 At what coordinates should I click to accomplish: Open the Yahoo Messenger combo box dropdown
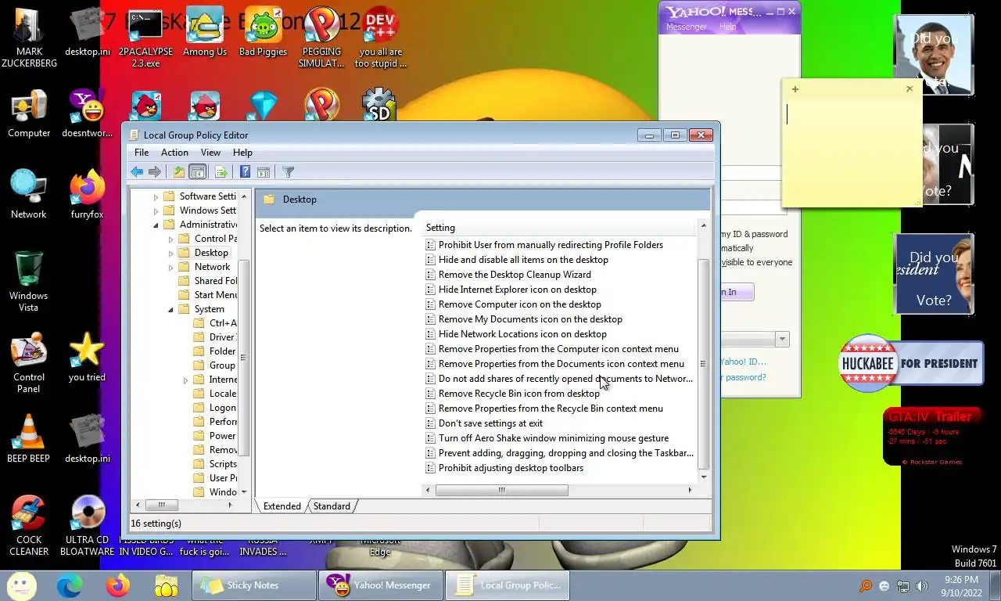click(781, 339)
